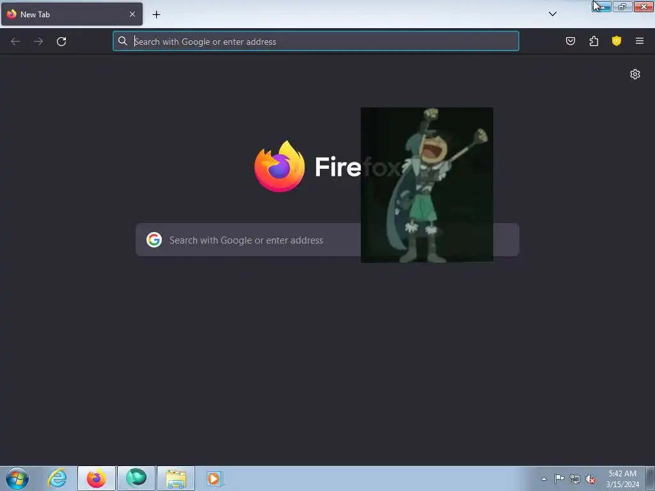Click the Firefox logo on page

pyautogui.click(x=280, y=167)
